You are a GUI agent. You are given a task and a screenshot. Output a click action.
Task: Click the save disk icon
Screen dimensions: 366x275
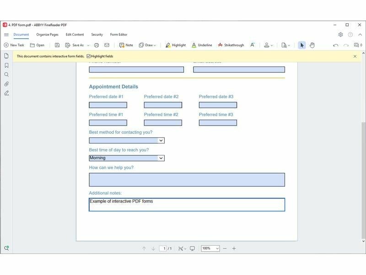pos(57,45)
